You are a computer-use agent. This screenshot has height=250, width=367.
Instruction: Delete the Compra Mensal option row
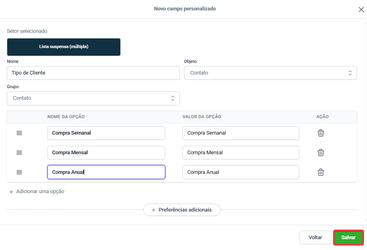[x=320, y=153]
